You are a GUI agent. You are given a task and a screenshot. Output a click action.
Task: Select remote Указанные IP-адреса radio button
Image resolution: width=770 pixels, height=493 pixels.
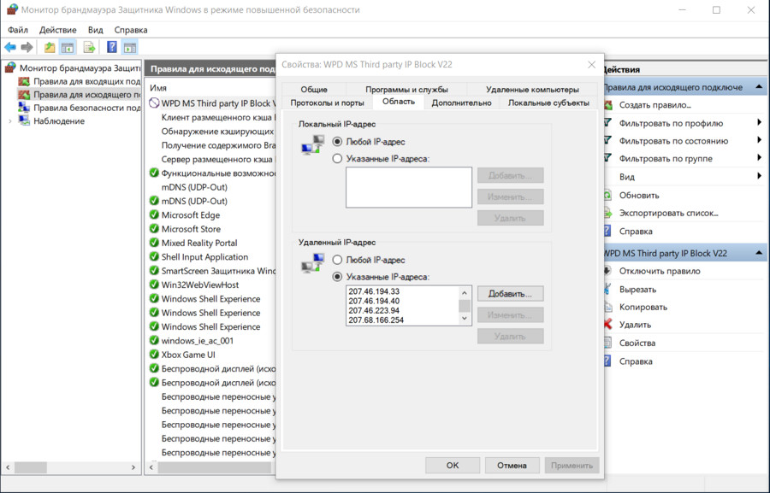pos(337,277)
